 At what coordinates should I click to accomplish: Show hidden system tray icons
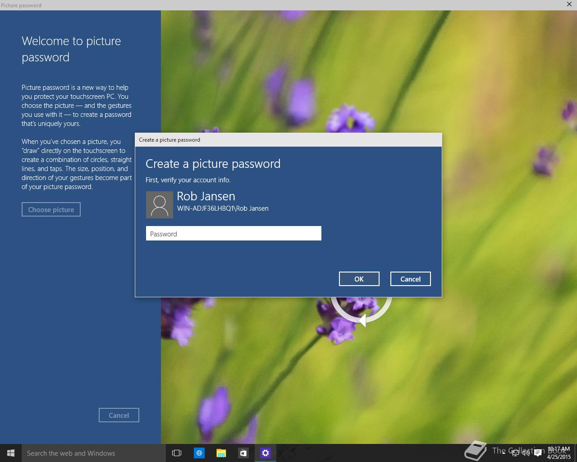pyautogui.click(x=504, y=453)
